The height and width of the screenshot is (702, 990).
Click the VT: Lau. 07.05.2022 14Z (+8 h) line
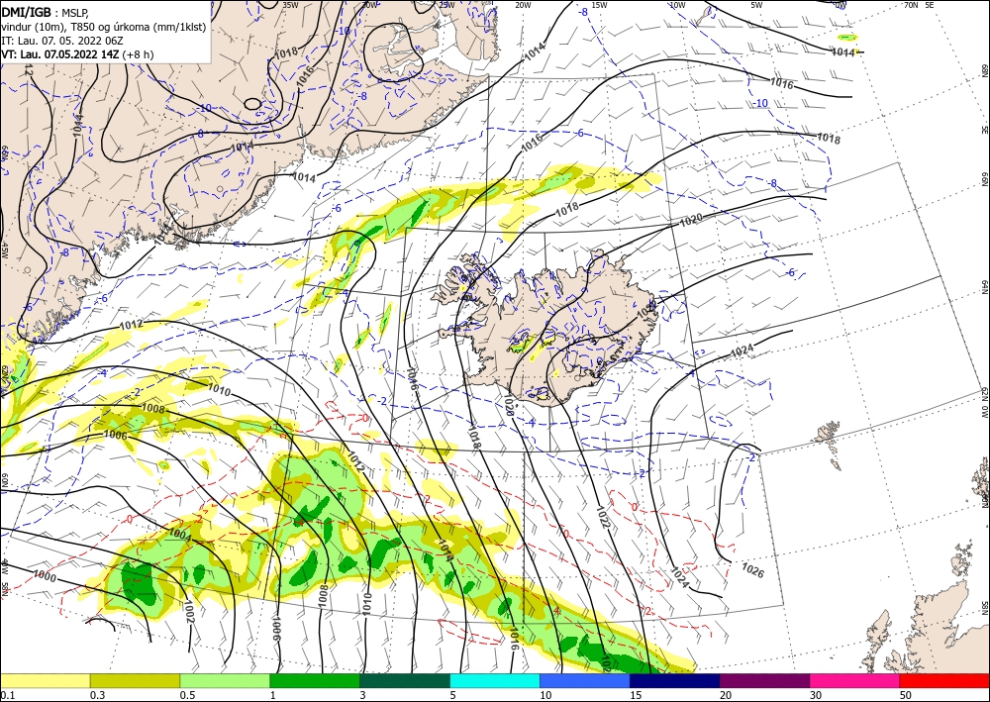[77, 54]
